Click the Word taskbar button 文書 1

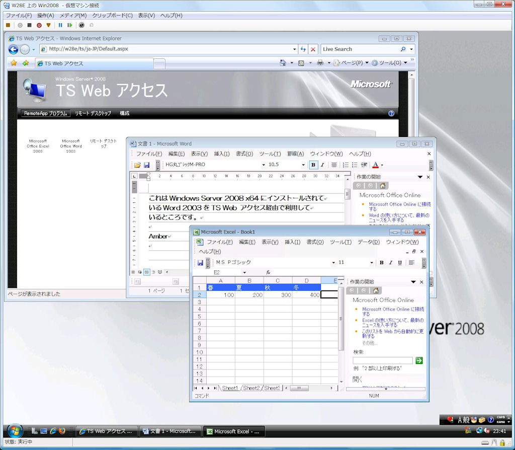[x=169, y=431]
